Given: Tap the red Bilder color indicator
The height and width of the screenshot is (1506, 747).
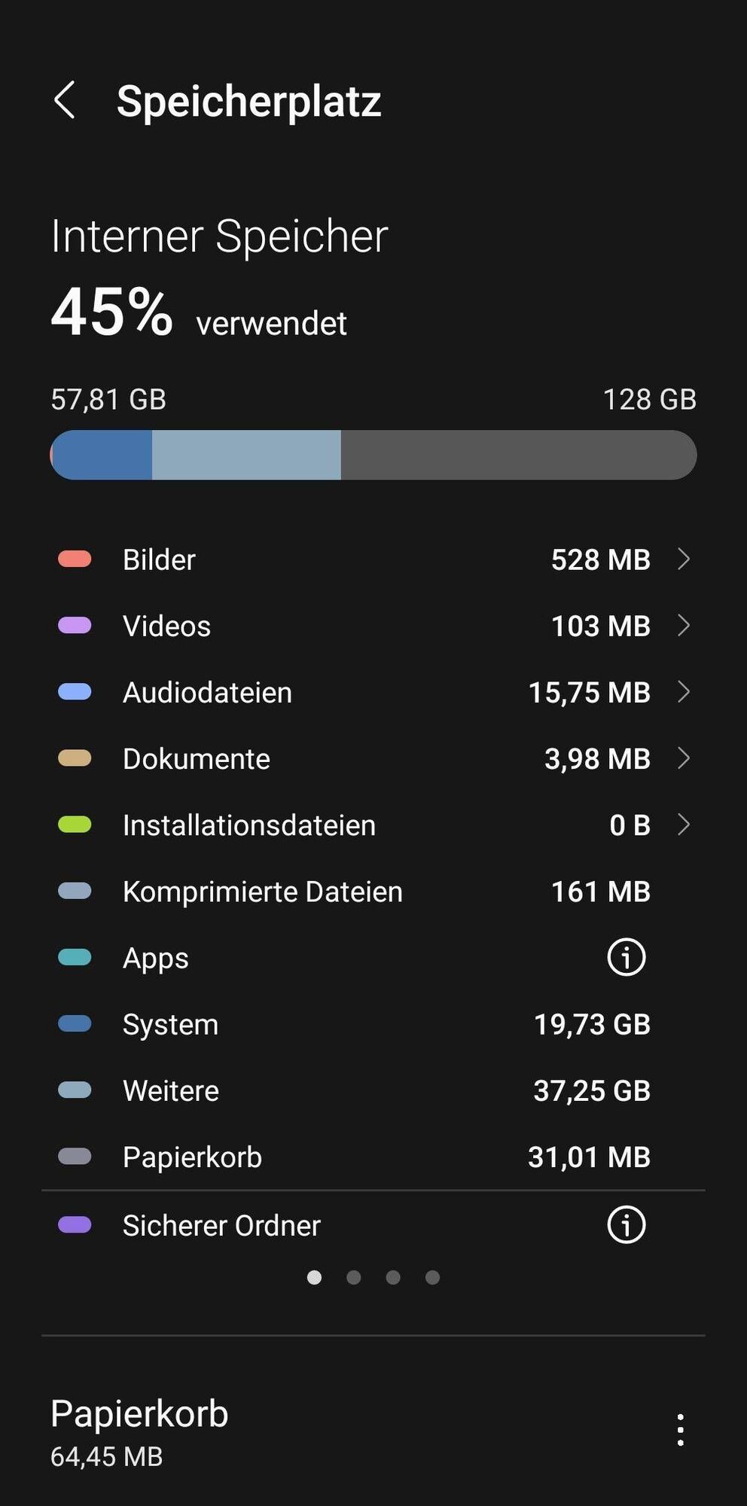Looking at the screenshot, I should [x=75, y=559].
